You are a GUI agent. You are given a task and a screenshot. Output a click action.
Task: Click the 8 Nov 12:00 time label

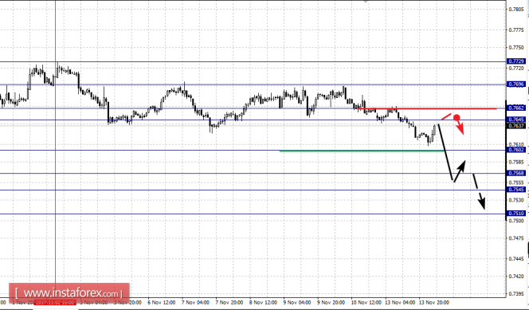(263, 303)
